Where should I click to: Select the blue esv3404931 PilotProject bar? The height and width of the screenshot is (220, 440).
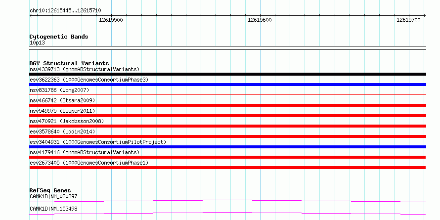click(227, 147)
